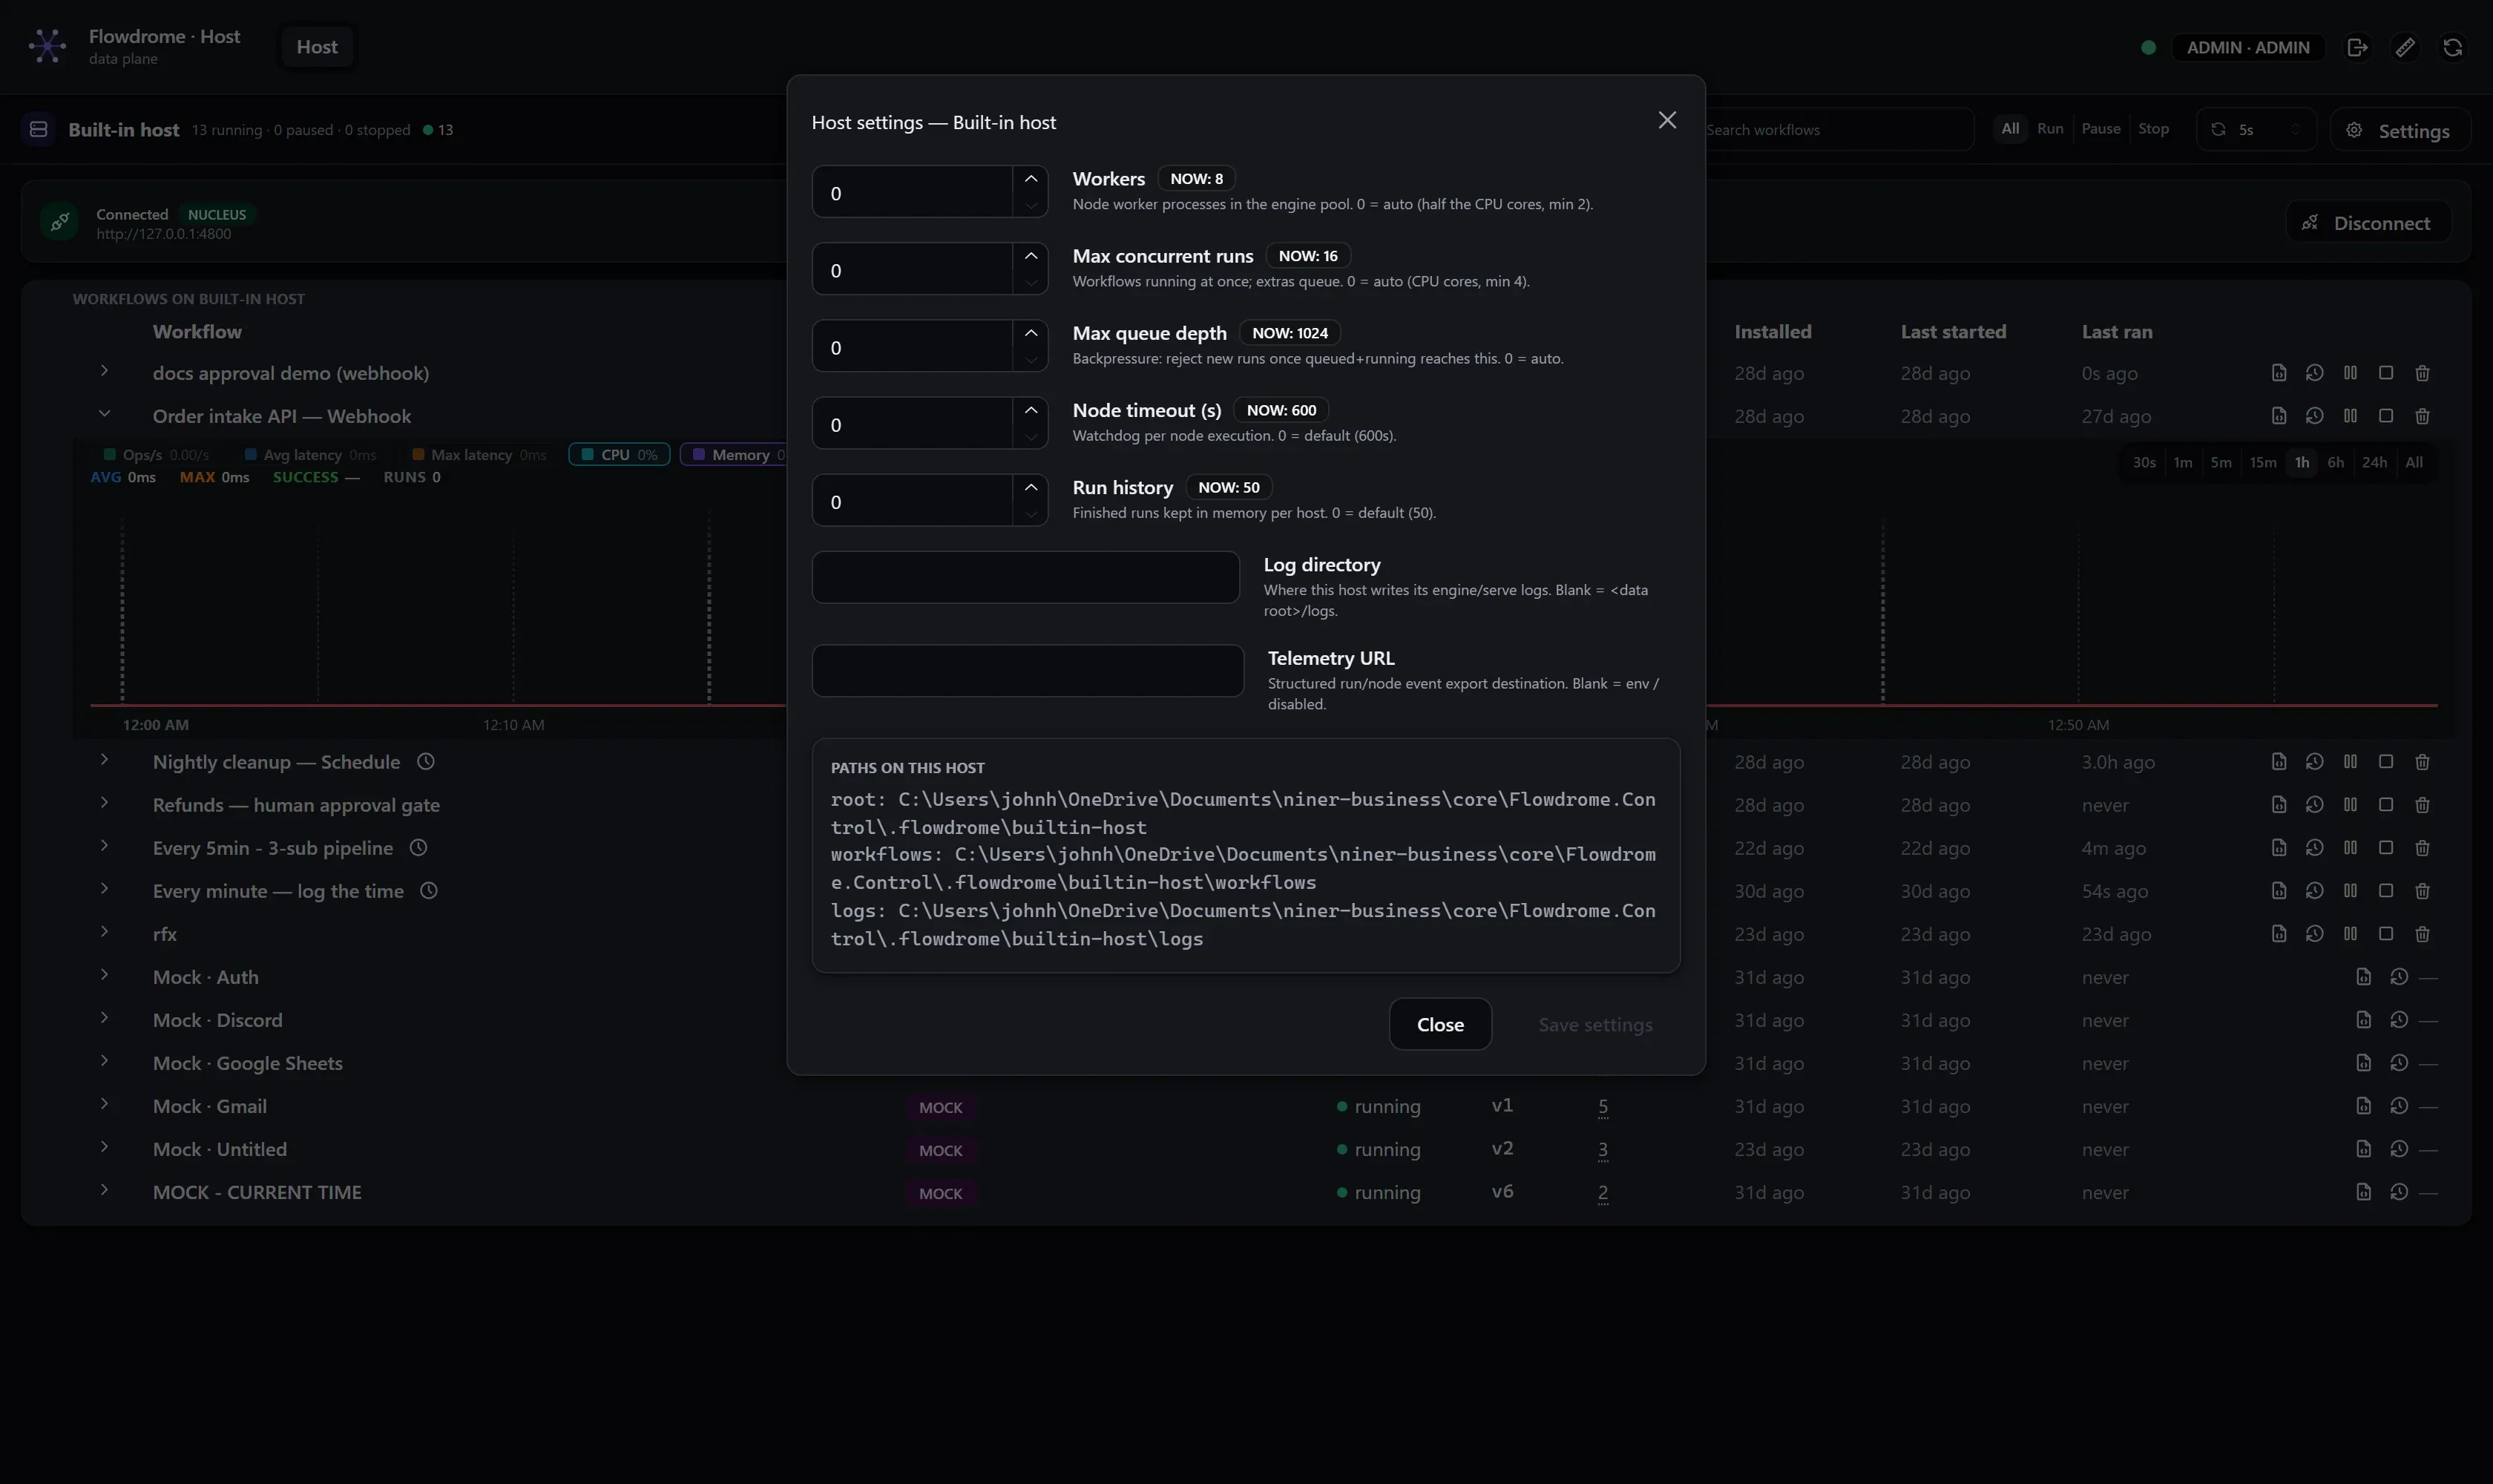The image size is (2493, 1484).
Task: View run history for Mock · Gmail row
Action: (x=2399, y=1106)
